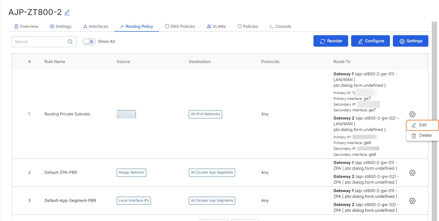Open the VLANs tab
439x221 pixels.
click(216, 26)
